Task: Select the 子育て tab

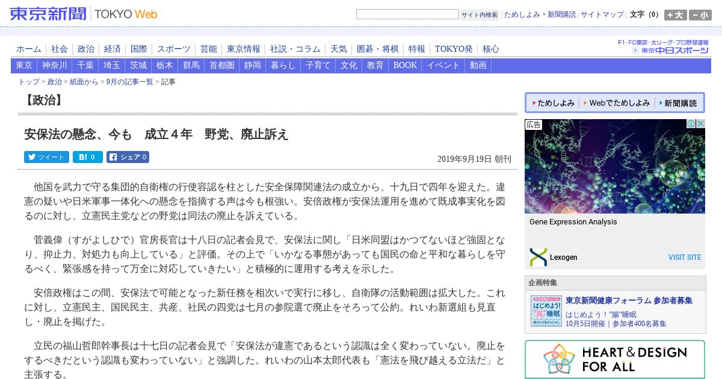Action: pyautogui.click(x=318, y=66)
